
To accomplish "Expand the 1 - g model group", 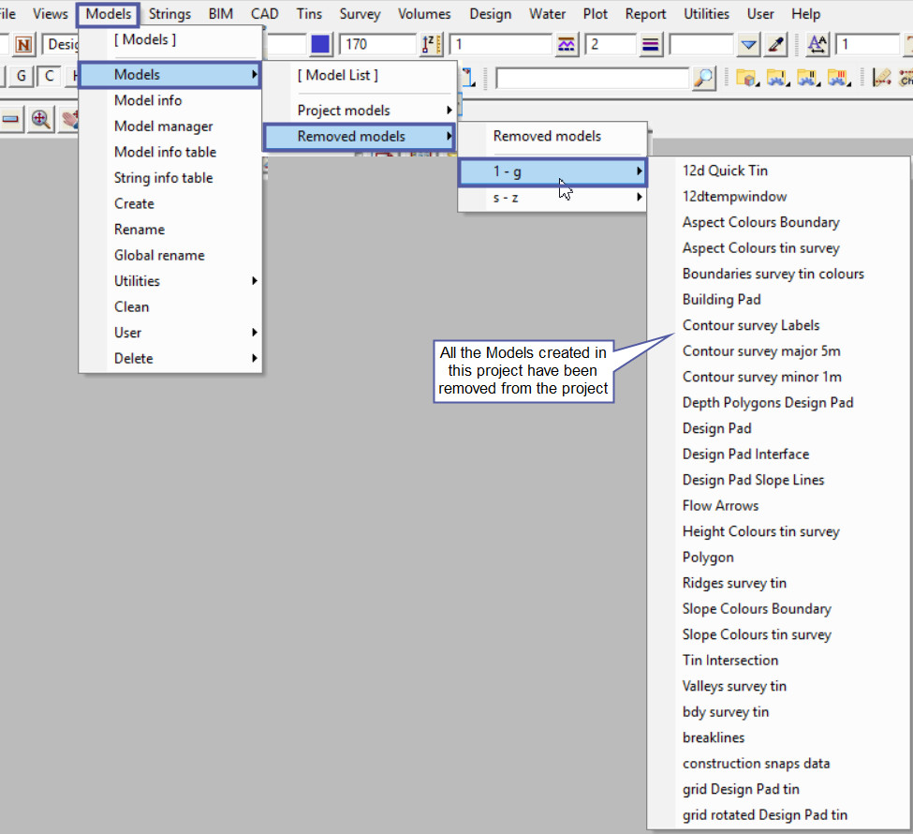I will pos(552,171).
